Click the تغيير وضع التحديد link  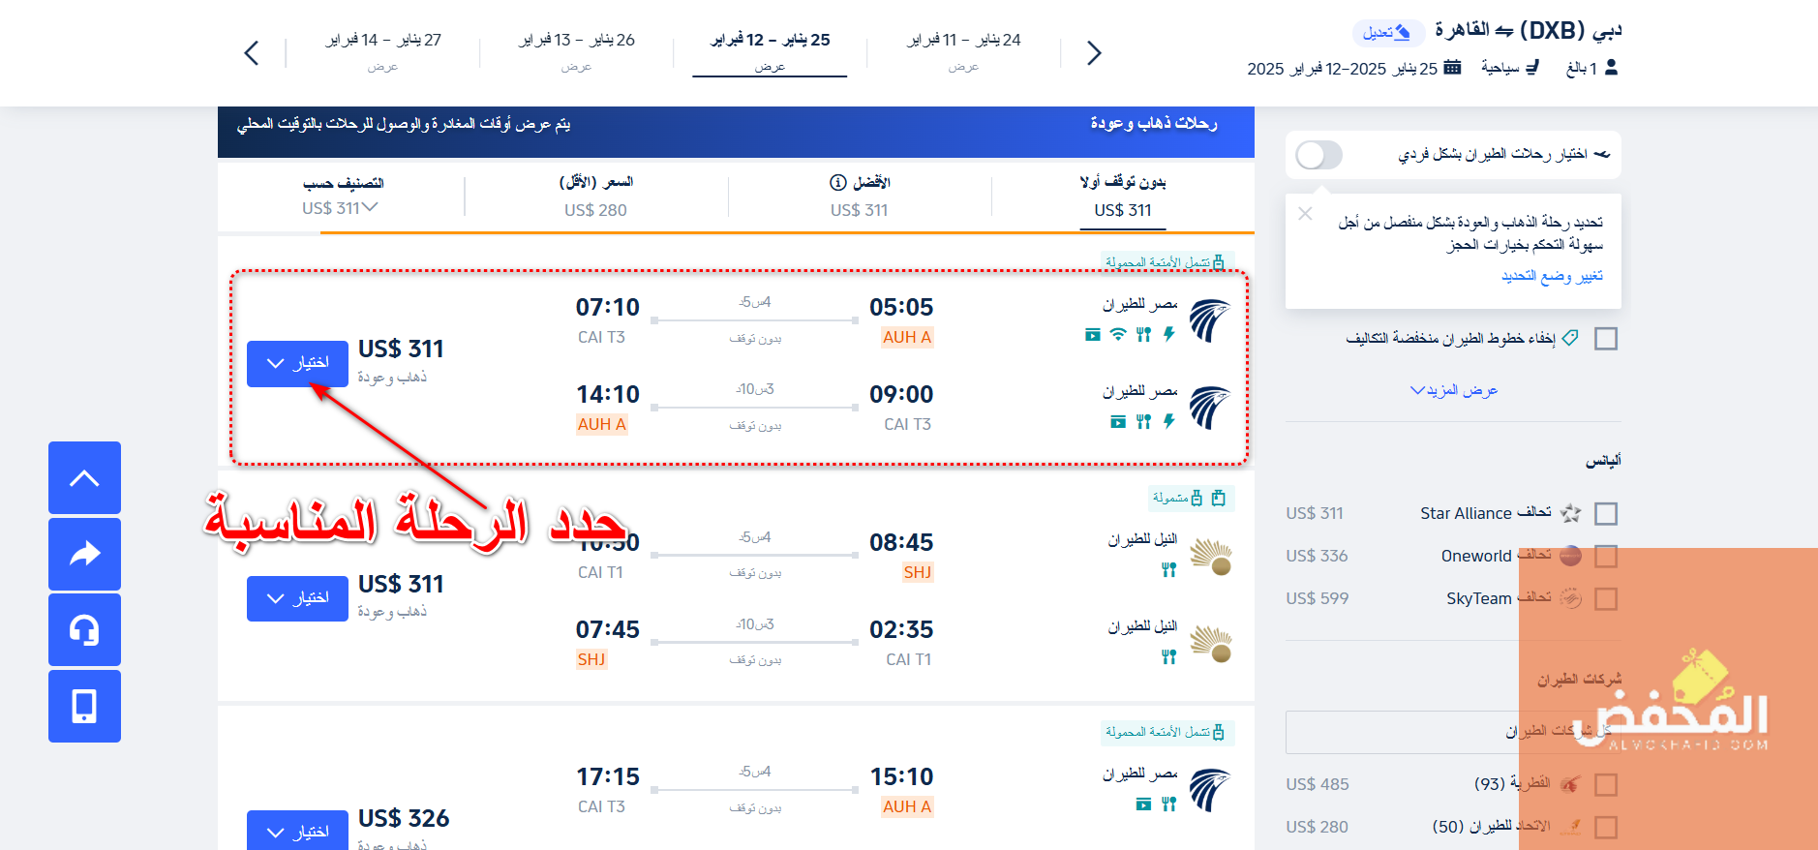click(x=1552, y=276)
